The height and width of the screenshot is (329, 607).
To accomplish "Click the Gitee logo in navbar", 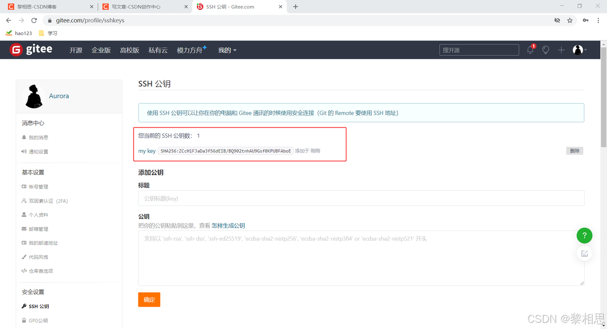I will click(31, 50).
